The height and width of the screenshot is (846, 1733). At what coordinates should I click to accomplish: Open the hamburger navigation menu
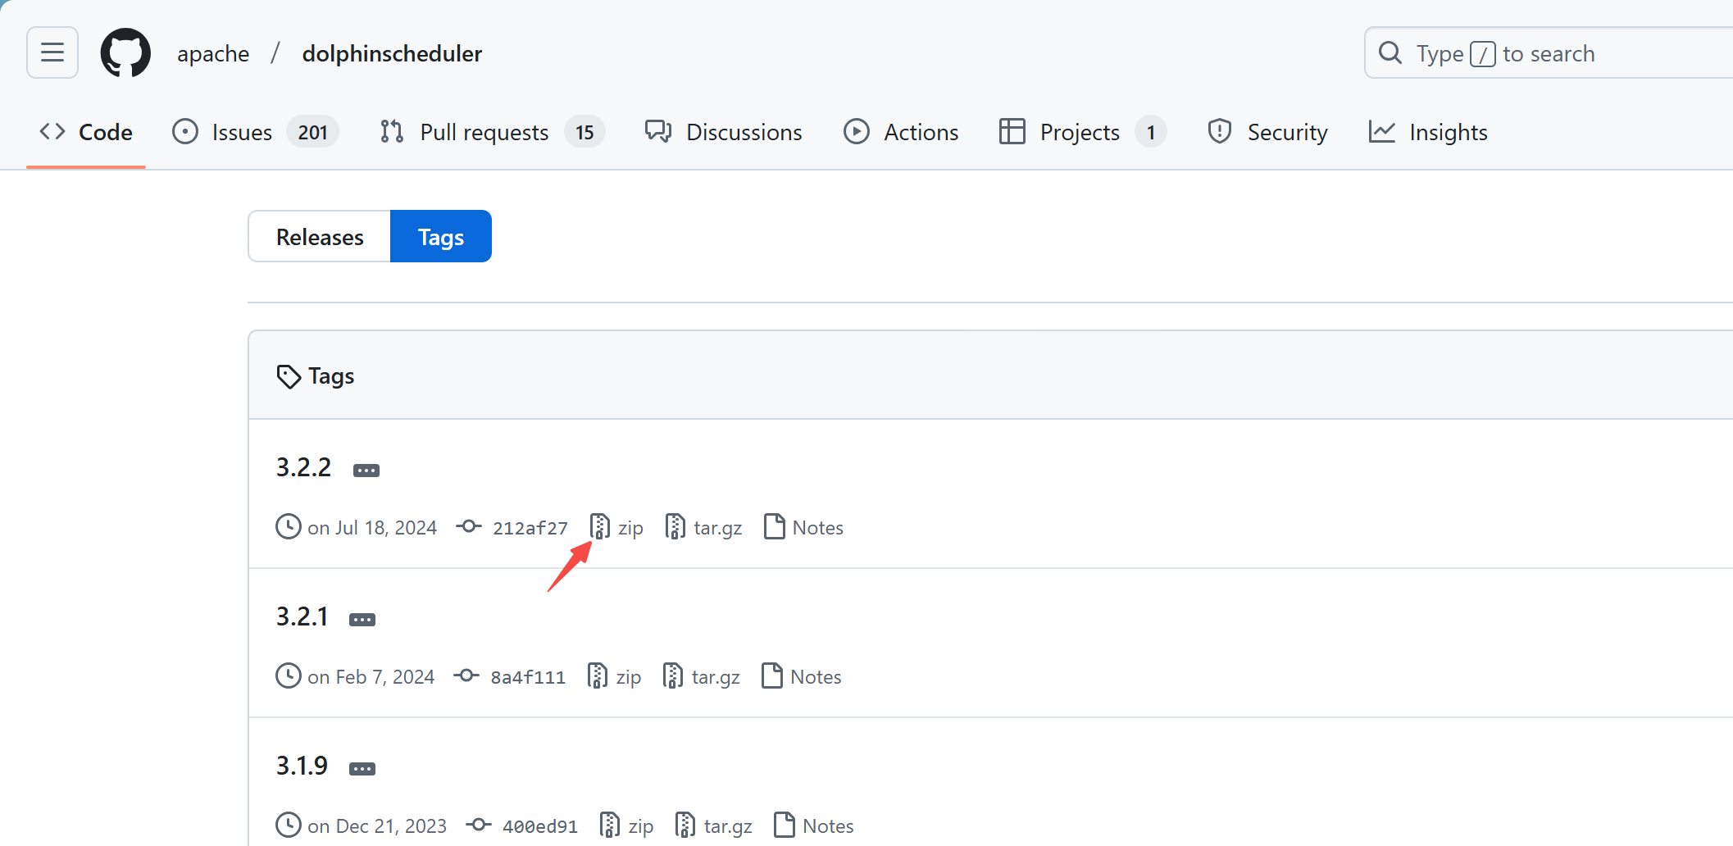coord(52,52)
